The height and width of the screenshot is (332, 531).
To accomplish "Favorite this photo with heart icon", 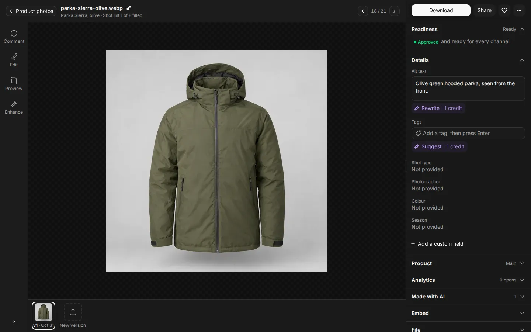I will tap(504, 10).
